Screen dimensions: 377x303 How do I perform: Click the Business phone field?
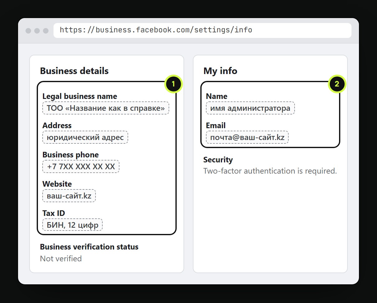[81, 166]
